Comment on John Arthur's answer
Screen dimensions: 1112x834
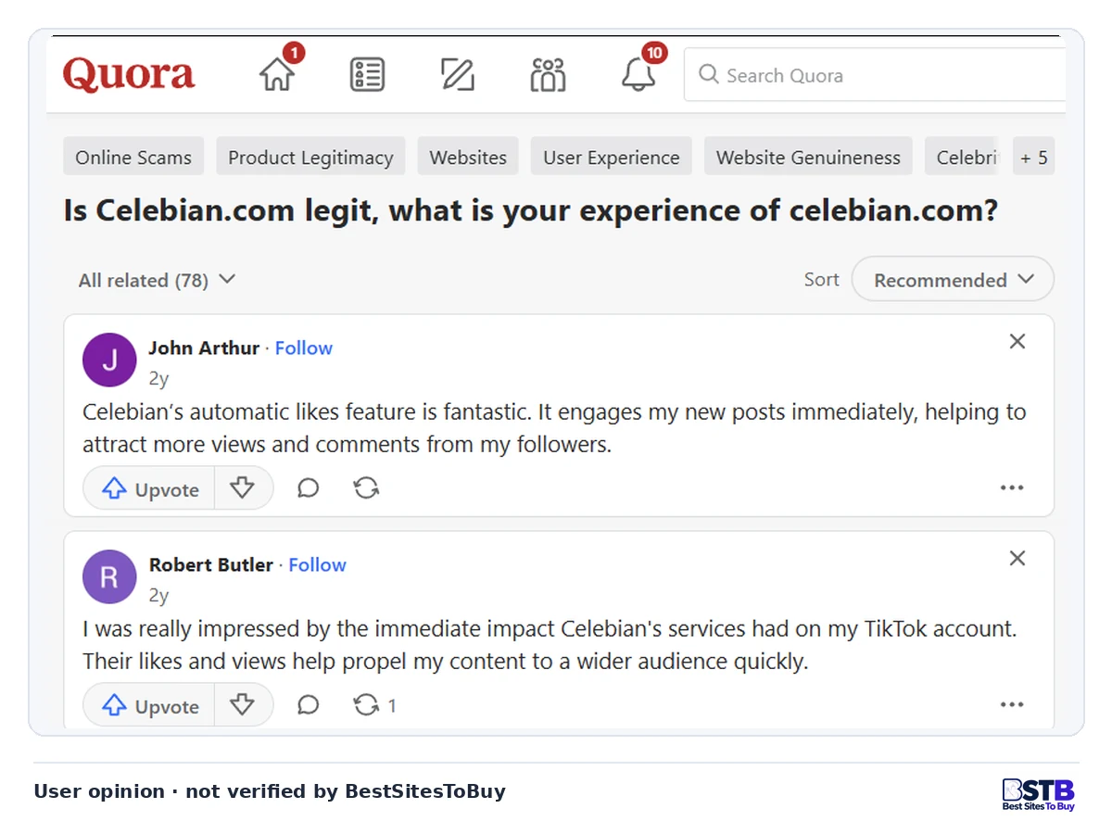point(309,488)
